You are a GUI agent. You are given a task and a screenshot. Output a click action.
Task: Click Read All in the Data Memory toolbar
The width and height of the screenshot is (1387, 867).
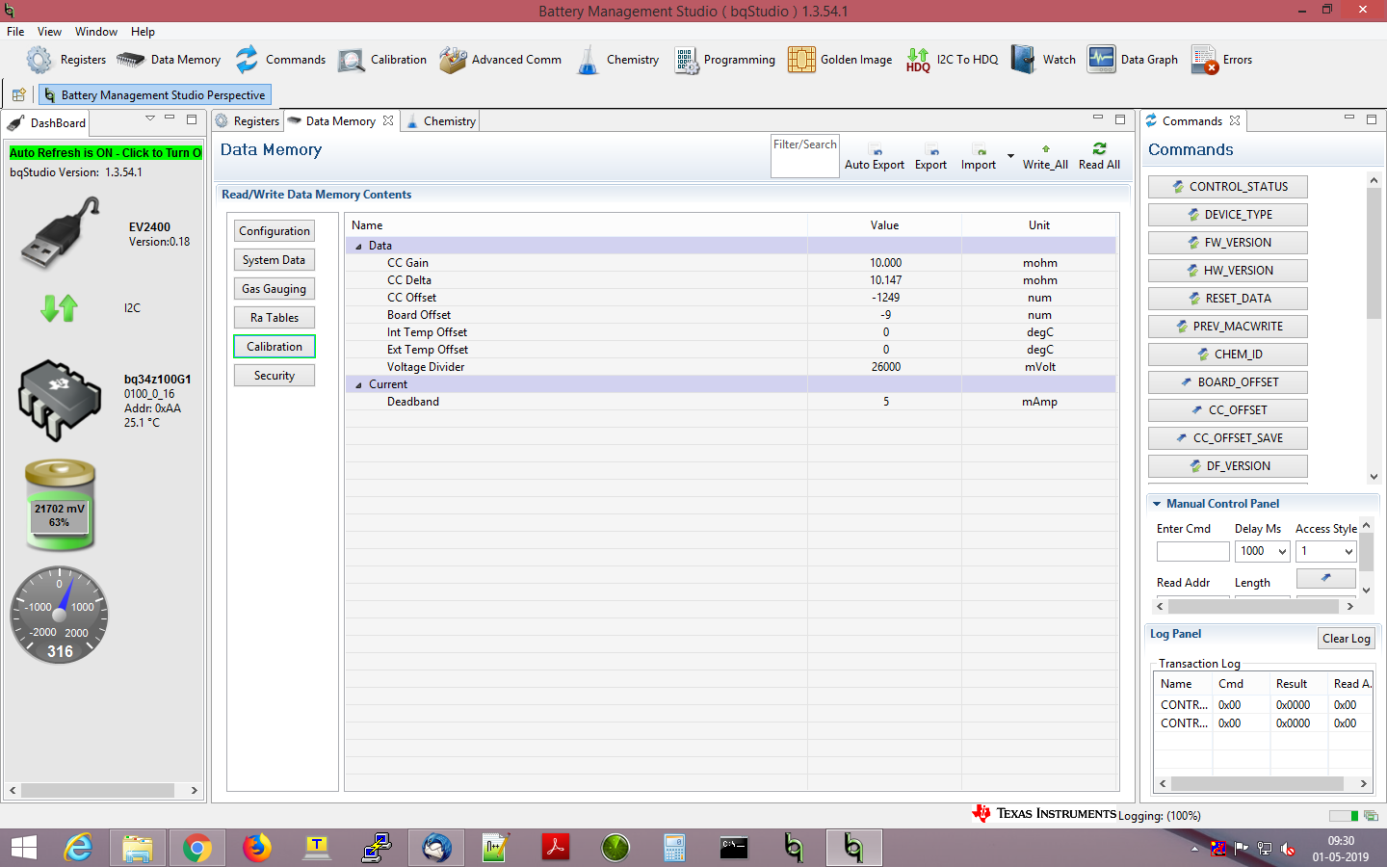(1099, 157)
